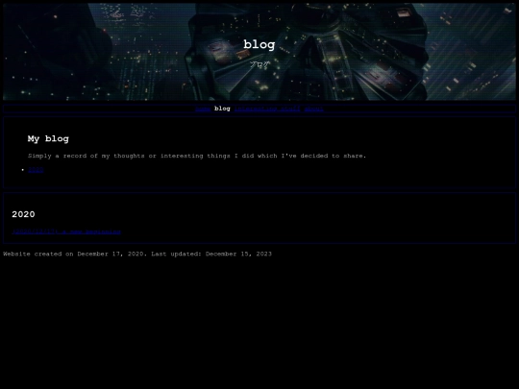The width and height of the screenshot is (519, 389).
Task: Click the large blog title on banner
Action: click(x=259, y=44)
